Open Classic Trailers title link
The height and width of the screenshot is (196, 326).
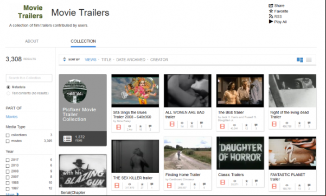(231, 175)
